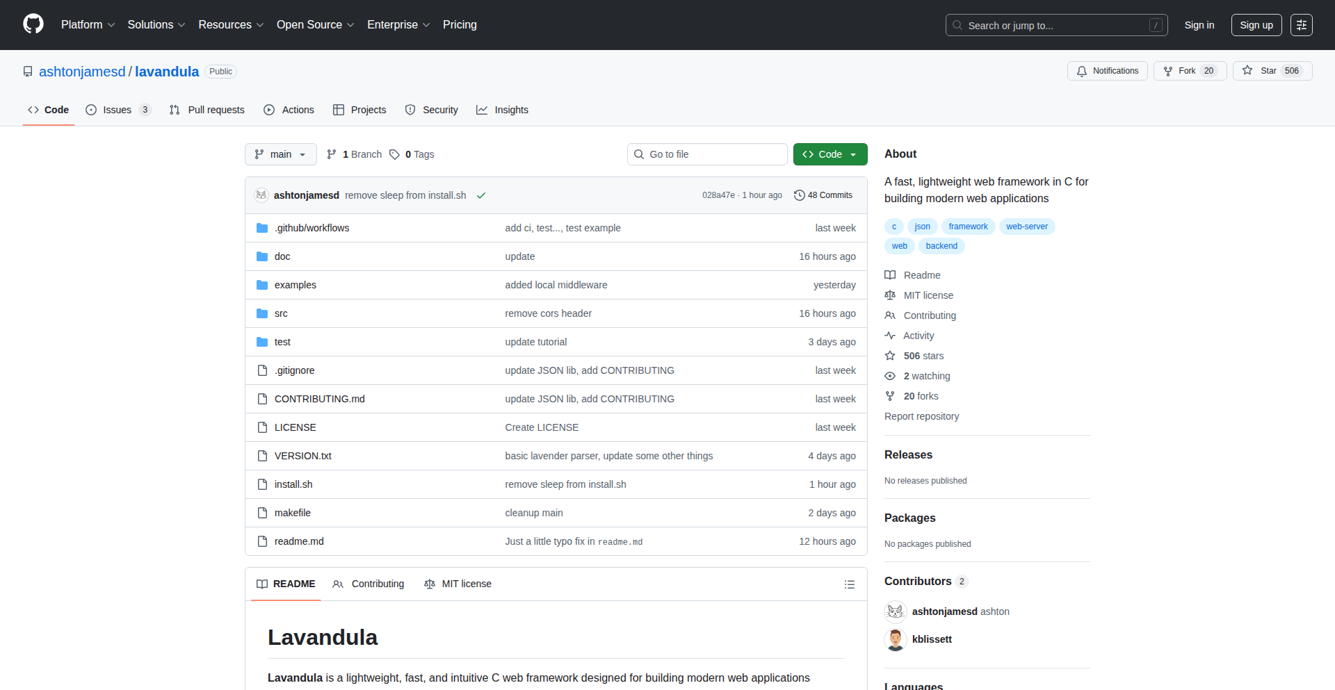Click the Pricing link
The width and height of the screenshot is (1335, 690).
(x=460, y=25)
